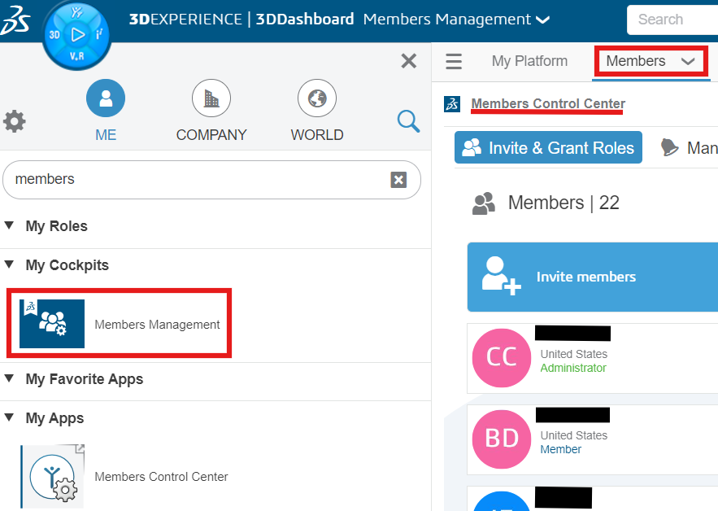Screen dimensions: 718x511
Task: Click the Member role label for BD
Action: 560,449
